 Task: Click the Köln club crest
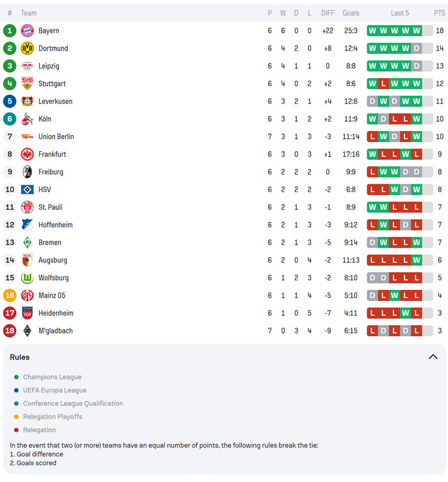(x=28, y=119)
